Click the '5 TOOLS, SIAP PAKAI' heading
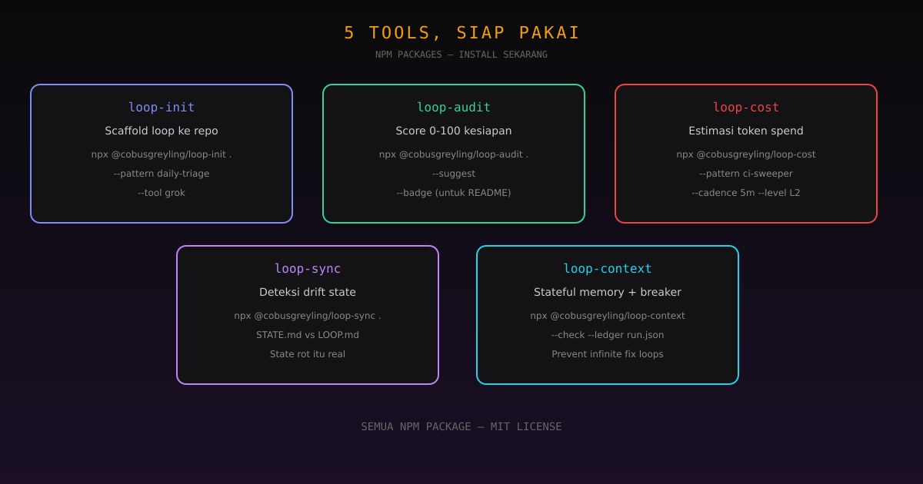 [461, 33]
